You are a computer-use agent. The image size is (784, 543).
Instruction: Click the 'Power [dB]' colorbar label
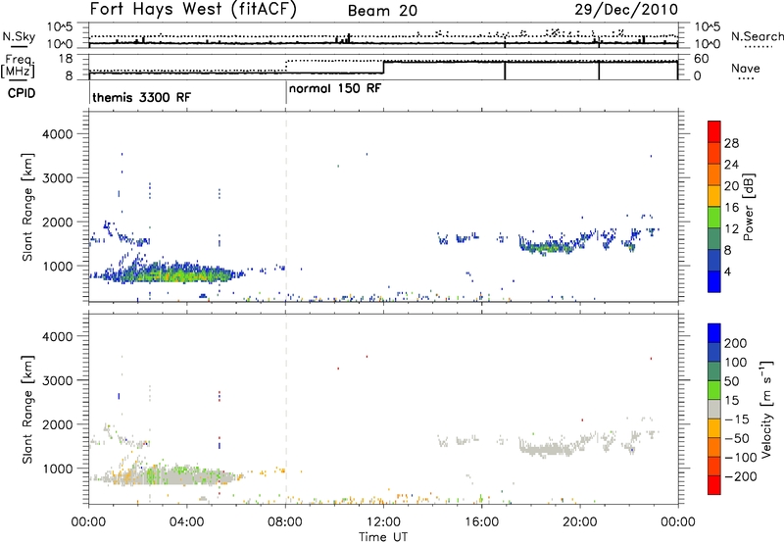coord(749,207)
